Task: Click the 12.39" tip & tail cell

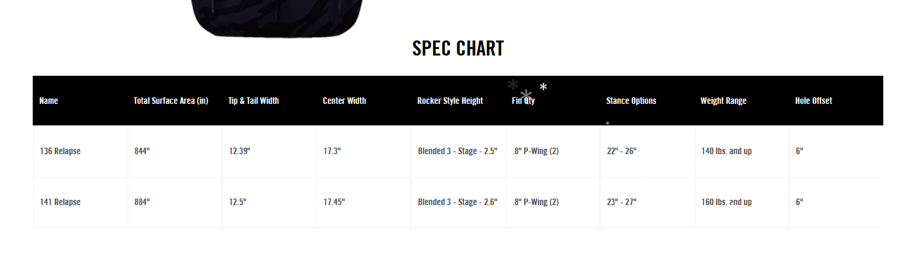Action: [x=239, y=151]
